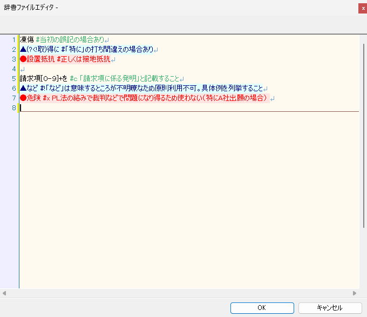The width and height of the screenshot is (367, 317).
Task: Click the line 1 text 凍傷
Action: tap(26, 39)
